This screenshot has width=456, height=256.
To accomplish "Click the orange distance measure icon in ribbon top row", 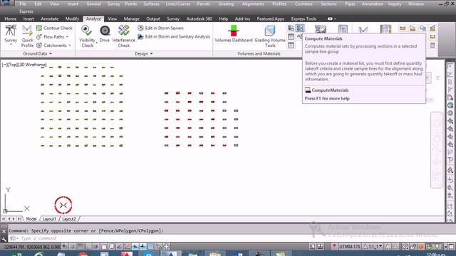I will pyautogui.click(x=403, y=28).
